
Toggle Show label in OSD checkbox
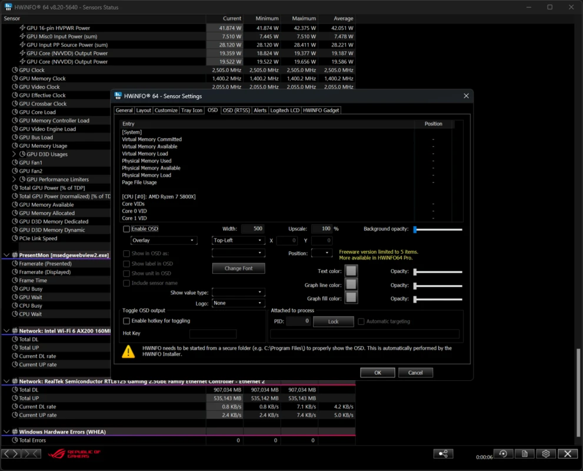[126, 264]
